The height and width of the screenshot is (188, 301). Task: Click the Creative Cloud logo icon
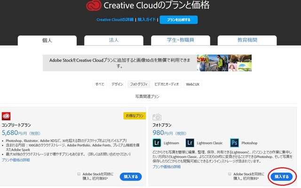(95, 6)
